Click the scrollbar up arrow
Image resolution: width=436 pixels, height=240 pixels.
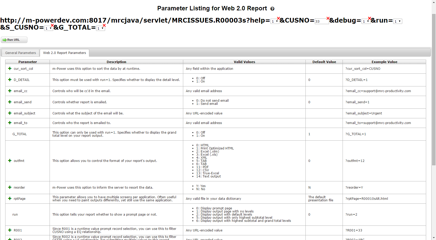click(434, 2)
